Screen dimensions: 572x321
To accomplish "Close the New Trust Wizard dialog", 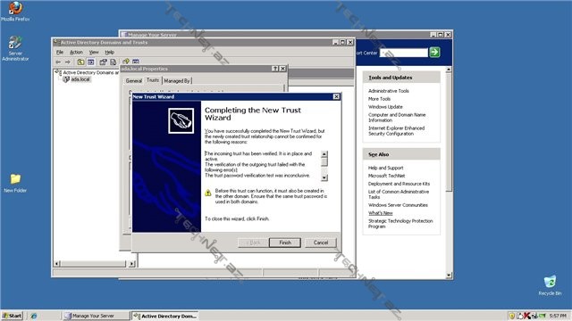I will pyautogui.click(x=336, y=96).
